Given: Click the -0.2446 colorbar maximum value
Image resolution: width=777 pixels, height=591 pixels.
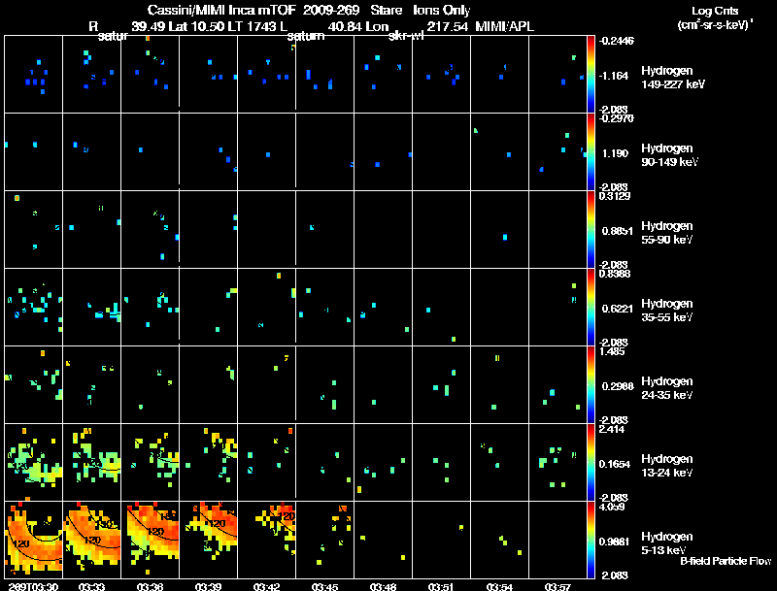Looking at the screenshot, I should click(616, 41).
